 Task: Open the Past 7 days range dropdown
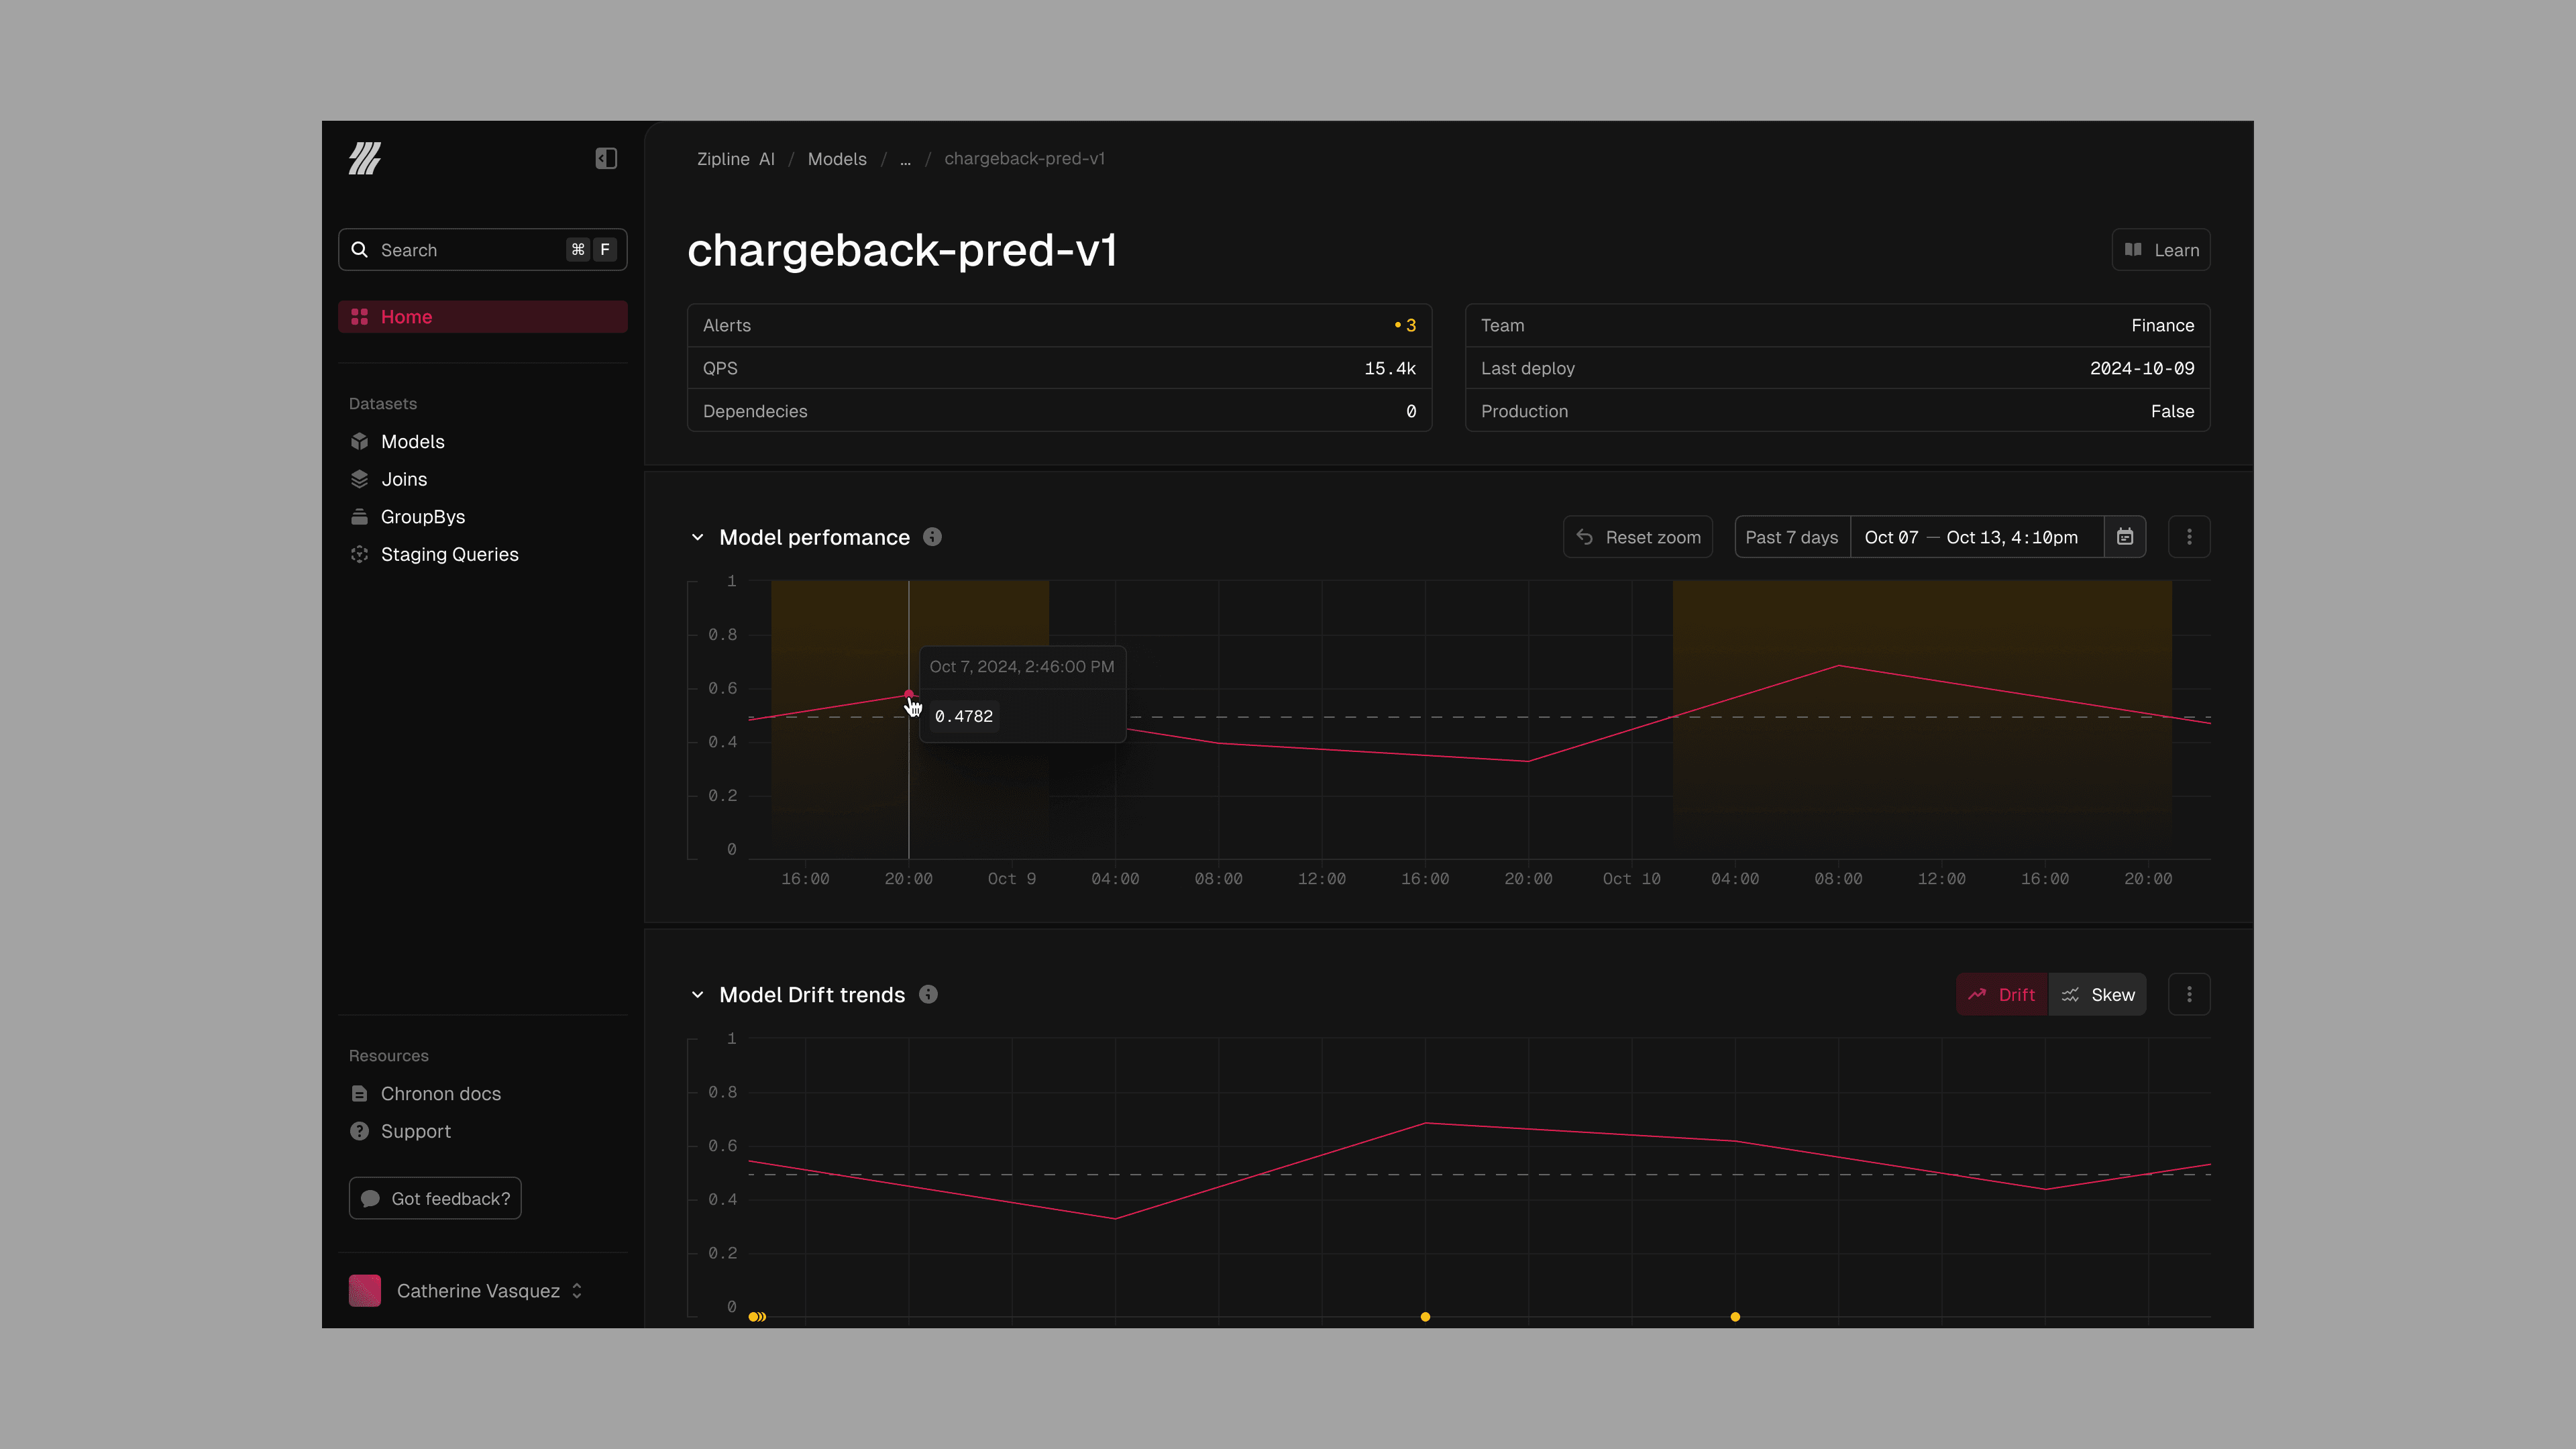(1792, 537)
